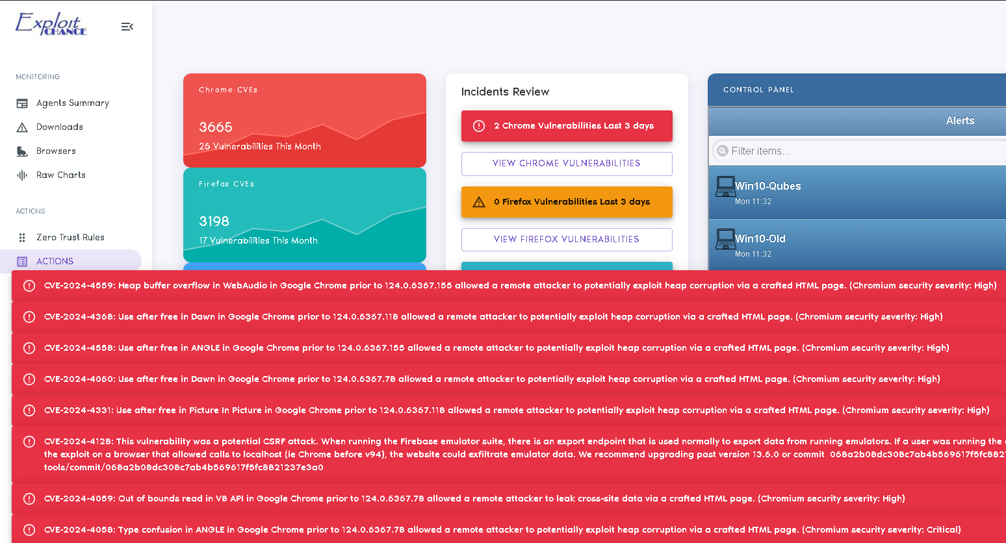
Task: Click the Downloads warning triangle icon
Action: [x=22, y=127]
